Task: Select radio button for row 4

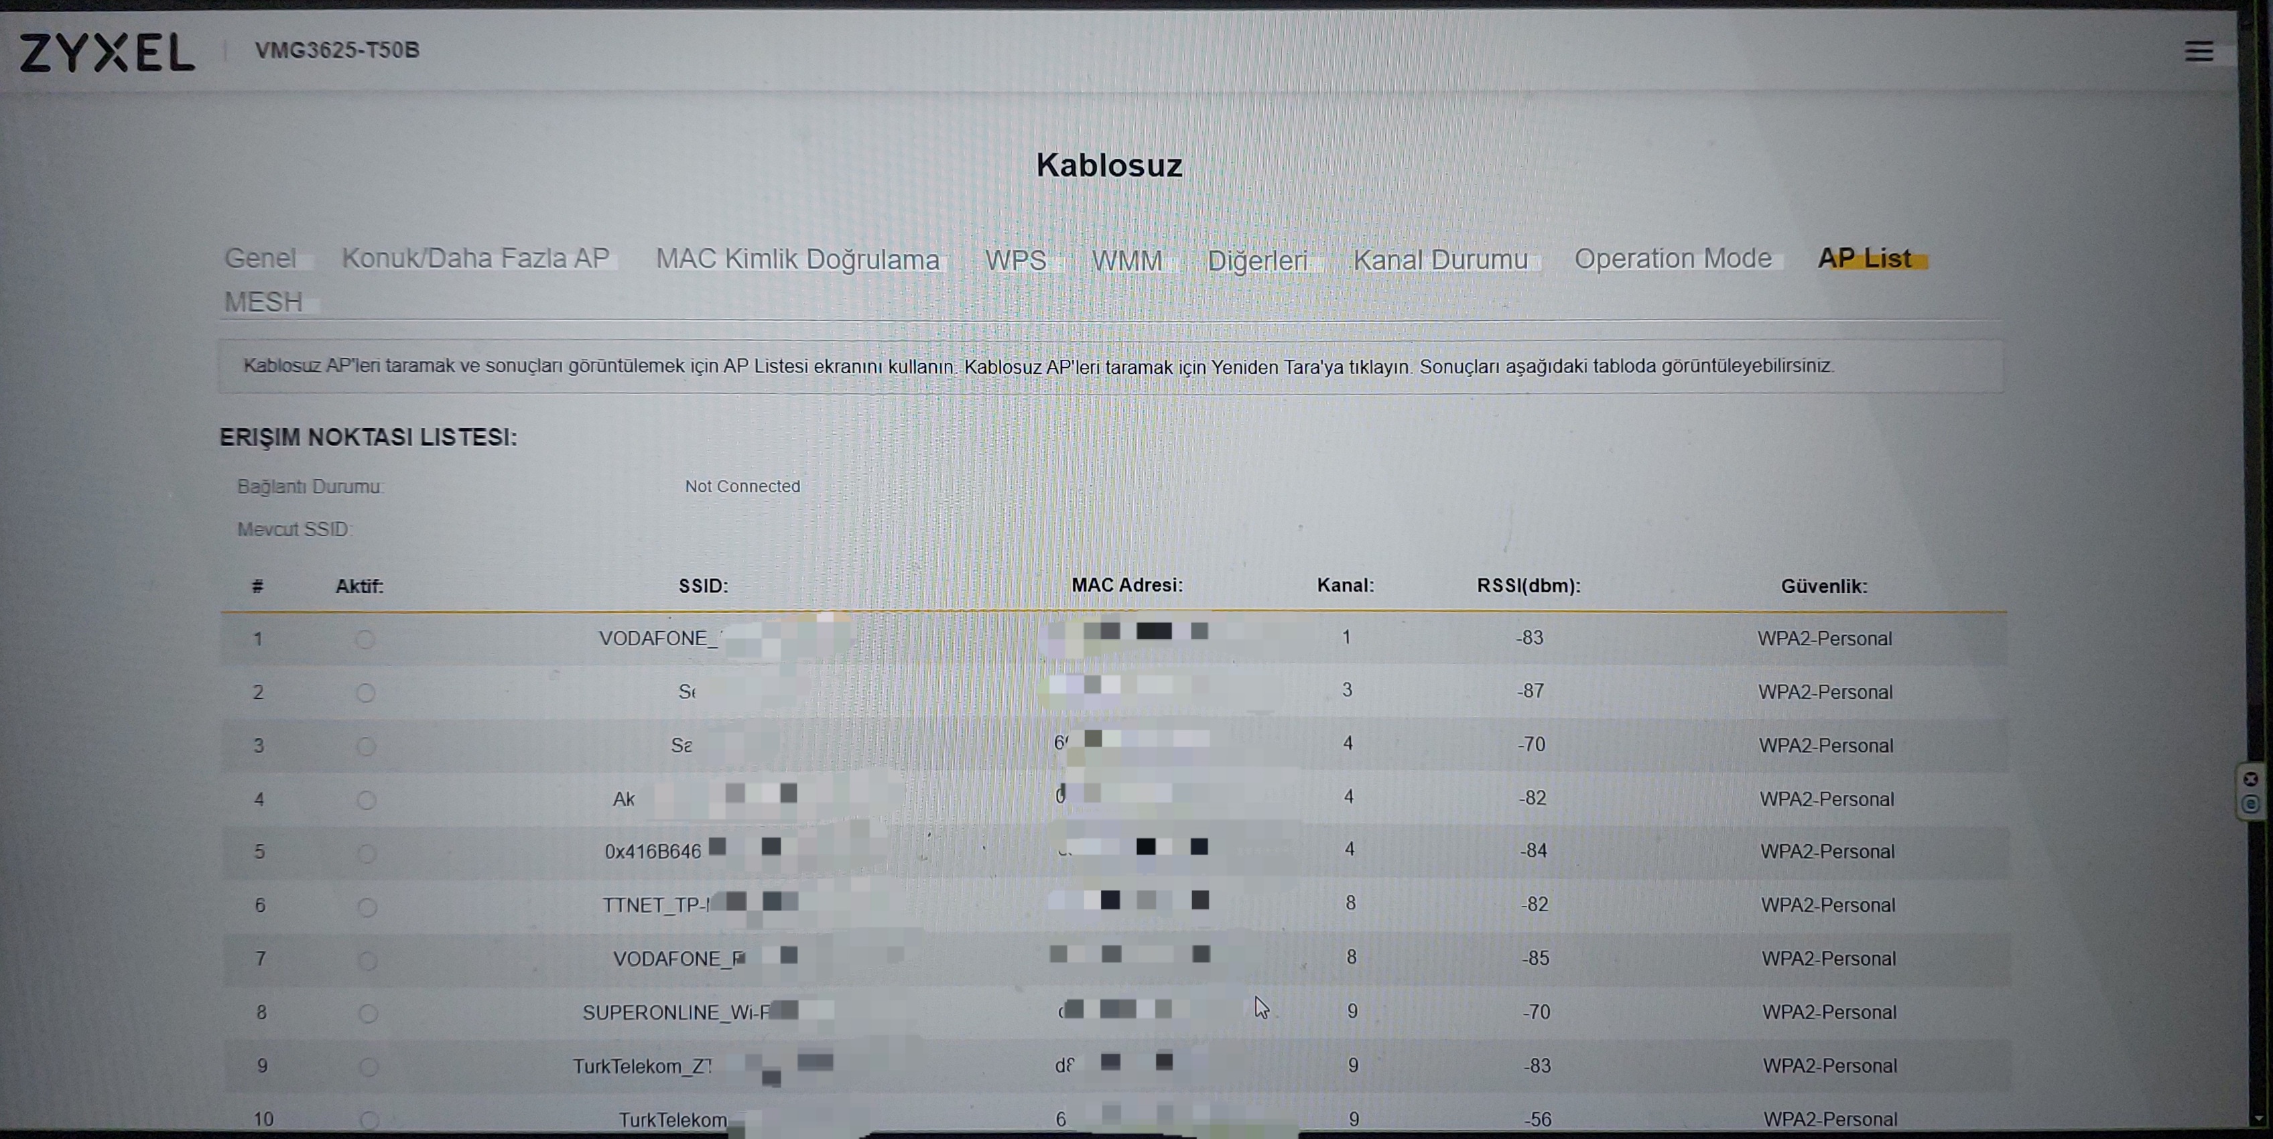Action: click(x=366, y=800)
